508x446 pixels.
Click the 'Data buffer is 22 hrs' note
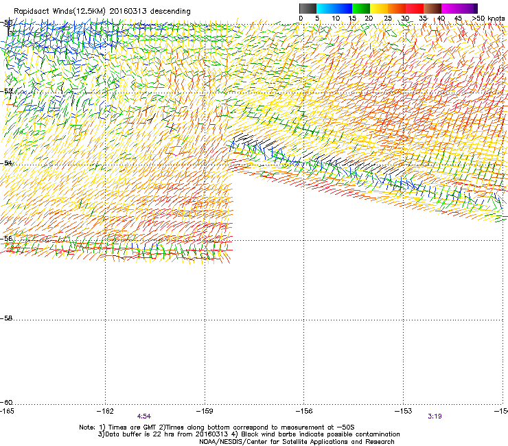163,434
